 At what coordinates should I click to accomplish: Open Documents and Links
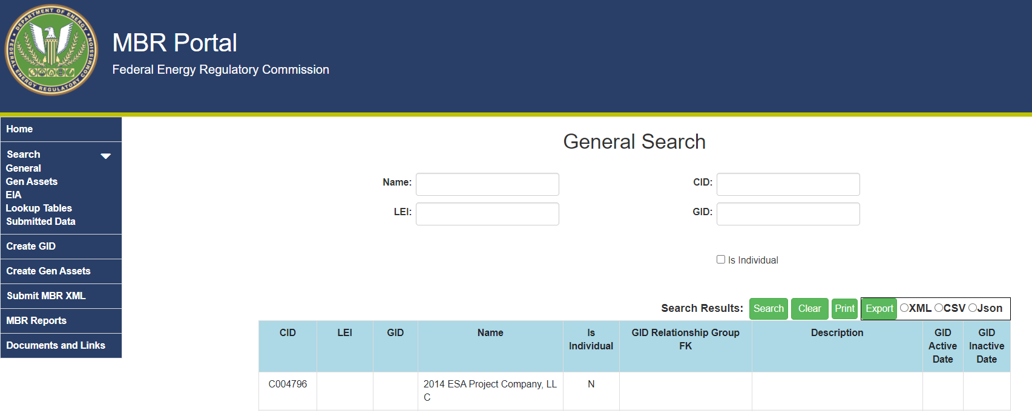click(x=56, y=346)
